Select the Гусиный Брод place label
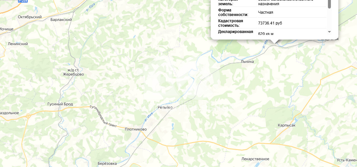357x167 pixels. pyautogui.click(x=60, y=104)
